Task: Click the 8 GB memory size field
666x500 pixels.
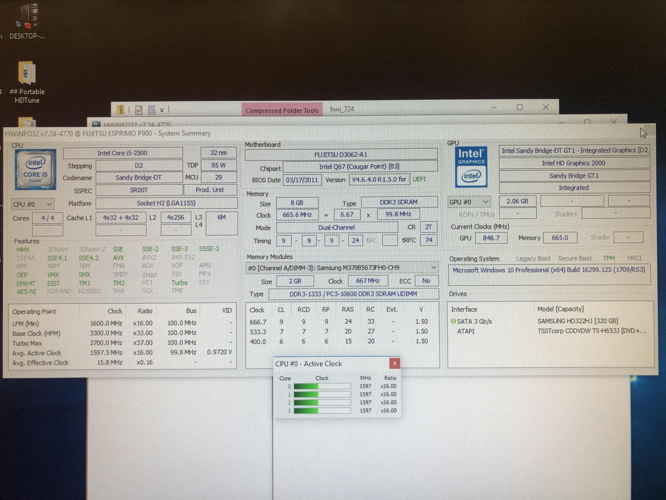Action: coord(297,203)
